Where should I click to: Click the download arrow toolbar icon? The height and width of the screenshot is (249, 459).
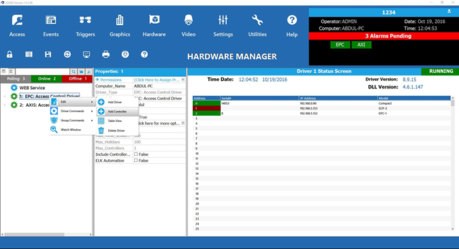125,54
